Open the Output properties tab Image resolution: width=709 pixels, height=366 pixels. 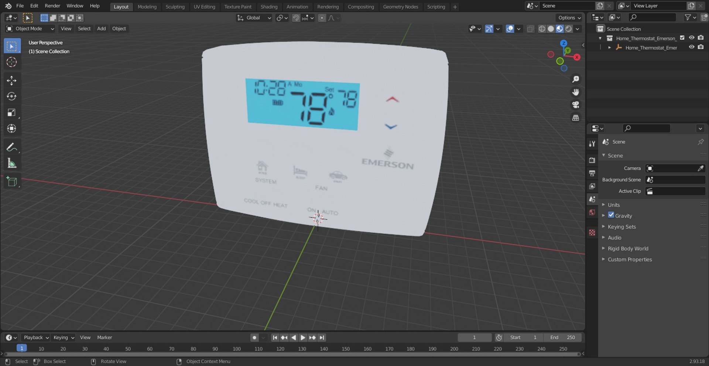[x=592, y=173]
